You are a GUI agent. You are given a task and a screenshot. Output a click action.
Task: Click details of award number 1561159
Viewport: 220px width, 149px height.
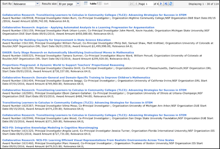[x=106, y=32]
